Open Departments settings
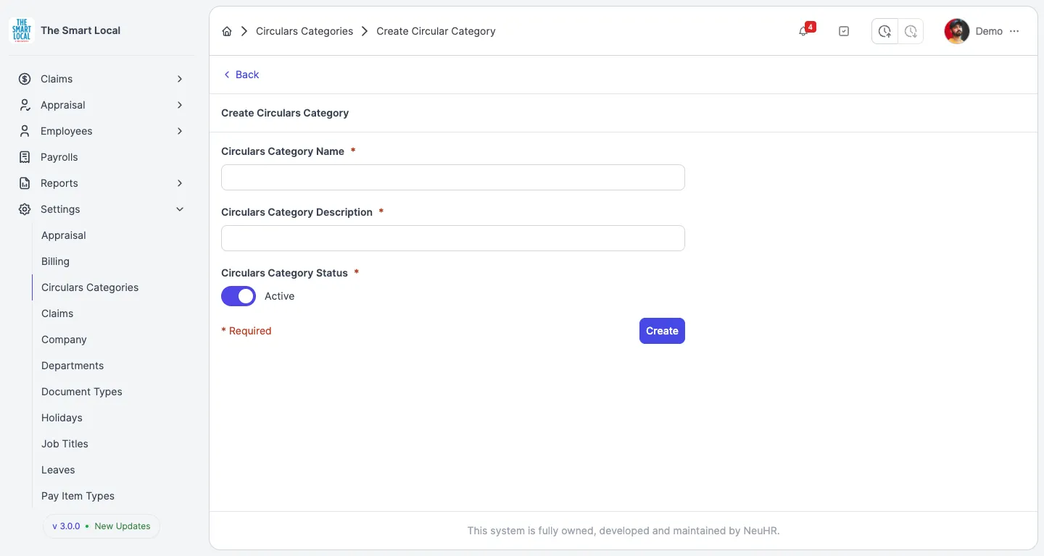Image resolution: width=1044 pixels, height=556 pixels. point(72,366)
